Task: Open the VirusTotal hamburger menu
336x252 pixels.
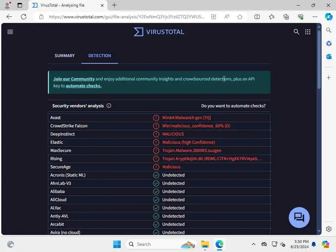Action: coord(10,32)
